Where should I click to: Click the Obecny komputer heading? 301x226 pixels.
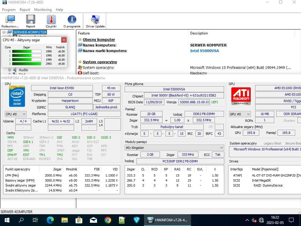click(99, 40)
